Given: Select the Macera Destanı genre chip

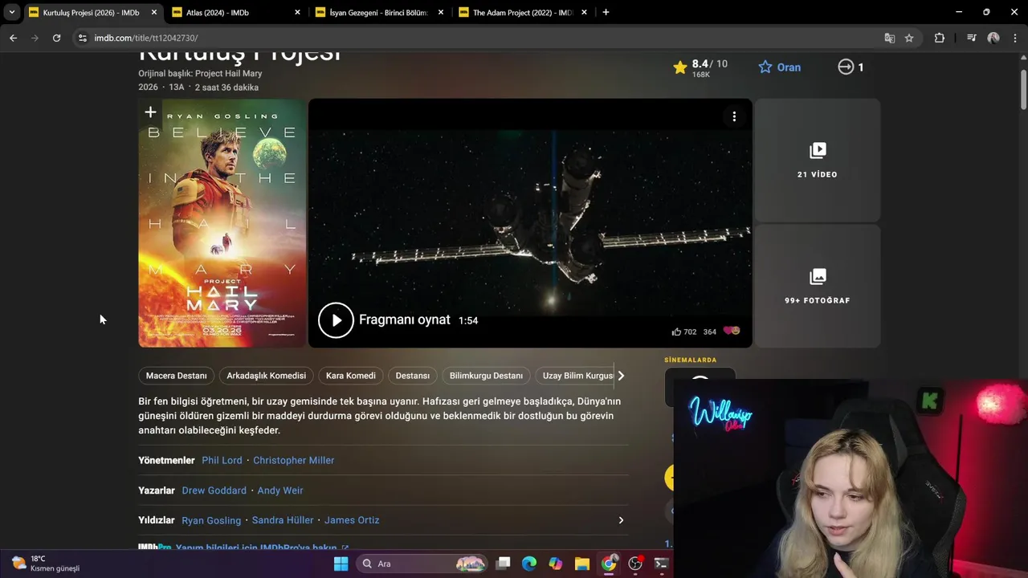Looking at the screenshot, I should click(177, 376).
